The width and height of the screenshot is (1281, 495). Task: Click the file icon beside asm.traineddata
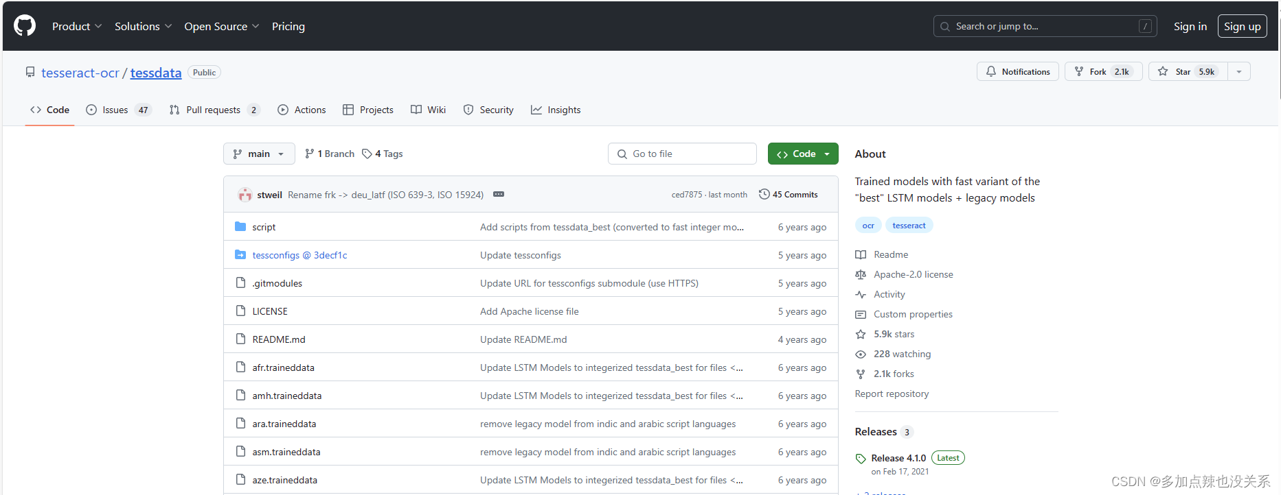tap(240, 451)
